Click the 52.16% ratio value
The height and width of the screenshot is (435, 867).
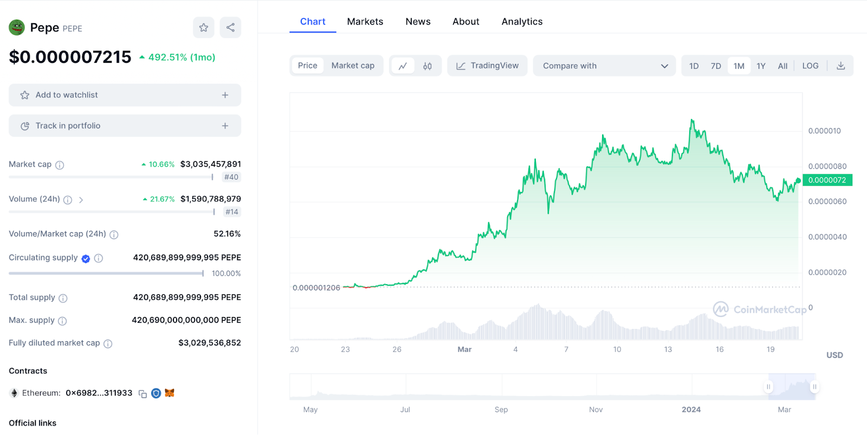[227, 234]
